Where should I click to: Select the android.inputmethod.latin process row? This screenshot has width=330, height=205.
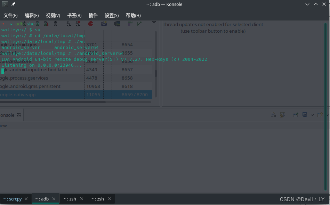coord(76,69)
